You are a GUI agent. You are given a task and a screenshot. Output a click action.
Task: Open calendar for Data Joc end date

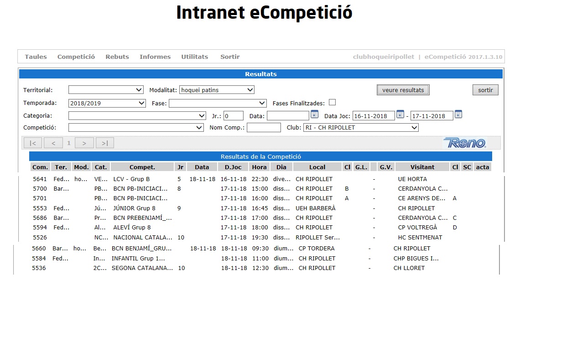(458, 114)
